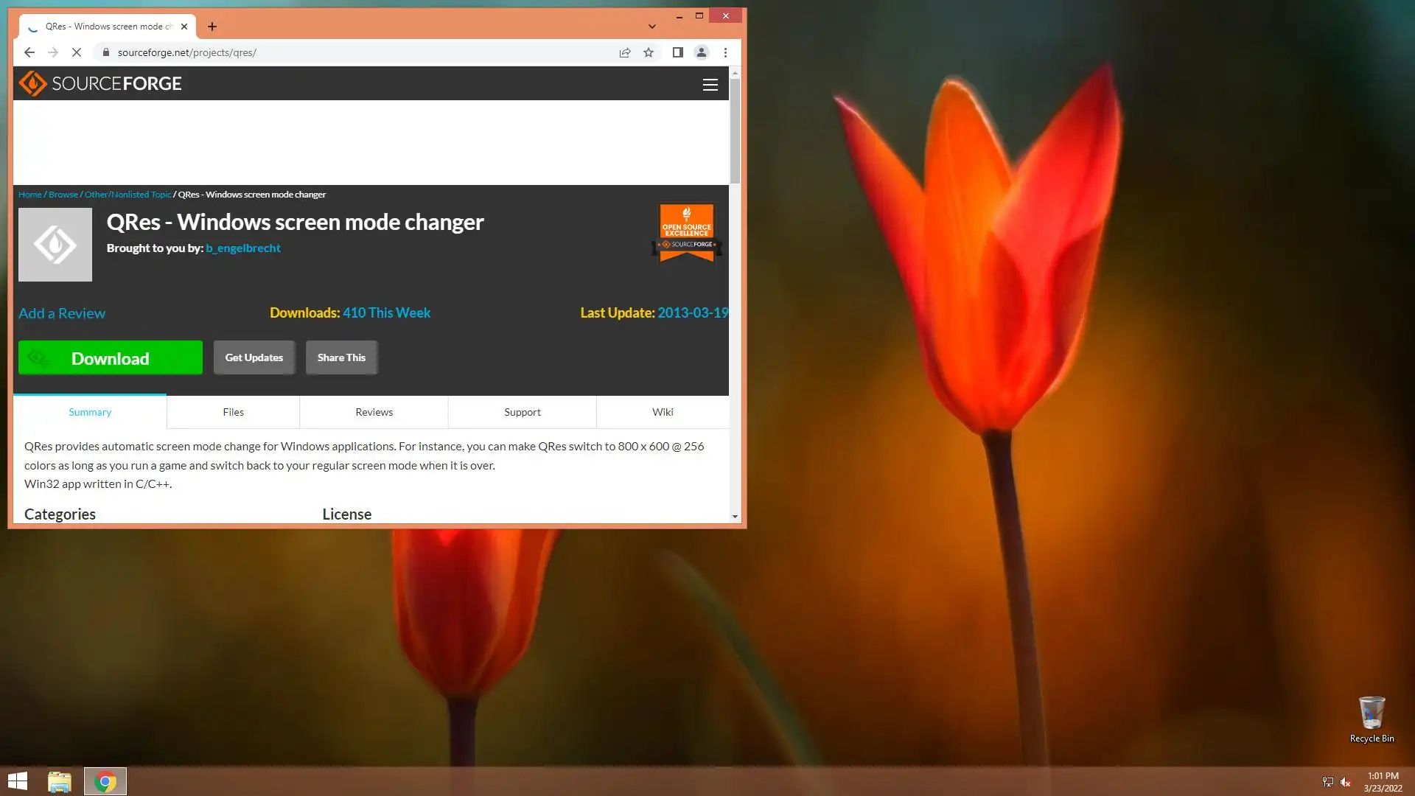Click the Get Updates button
This screenshot has height=796, width=1415.
[254, 357]
